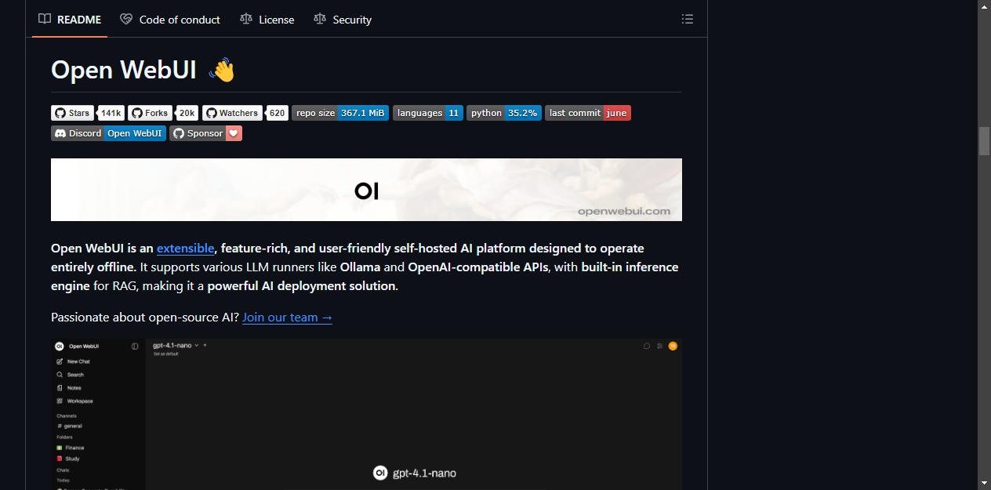The width and height of the screenshot is (991, 490).
Task: Click the vertical scrollbar thumb
Action: point(985,141)
